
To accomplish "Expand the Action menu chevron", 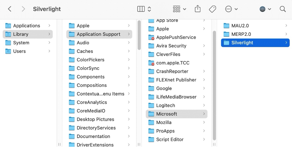I will tap(236, 9).
